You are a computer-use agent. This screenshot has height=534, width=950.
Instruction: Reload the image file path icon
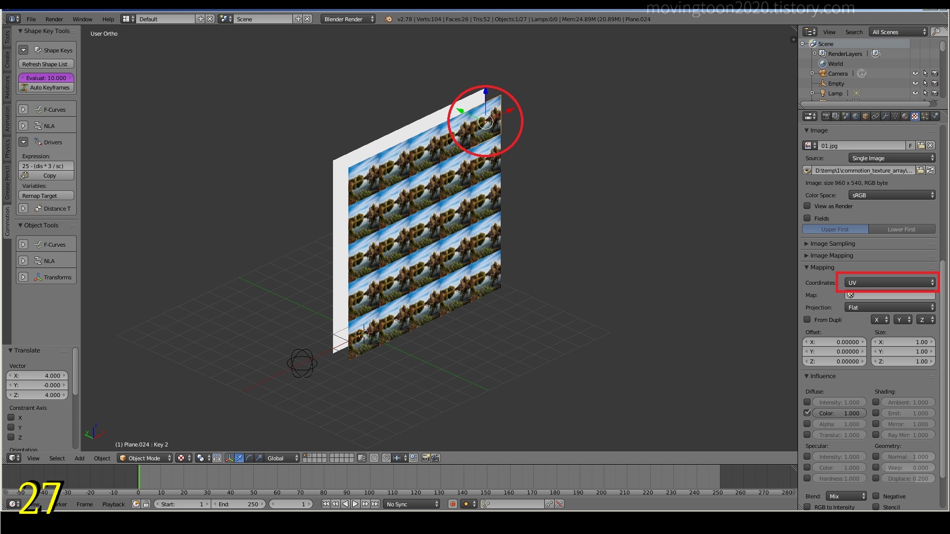click(930, 170)
